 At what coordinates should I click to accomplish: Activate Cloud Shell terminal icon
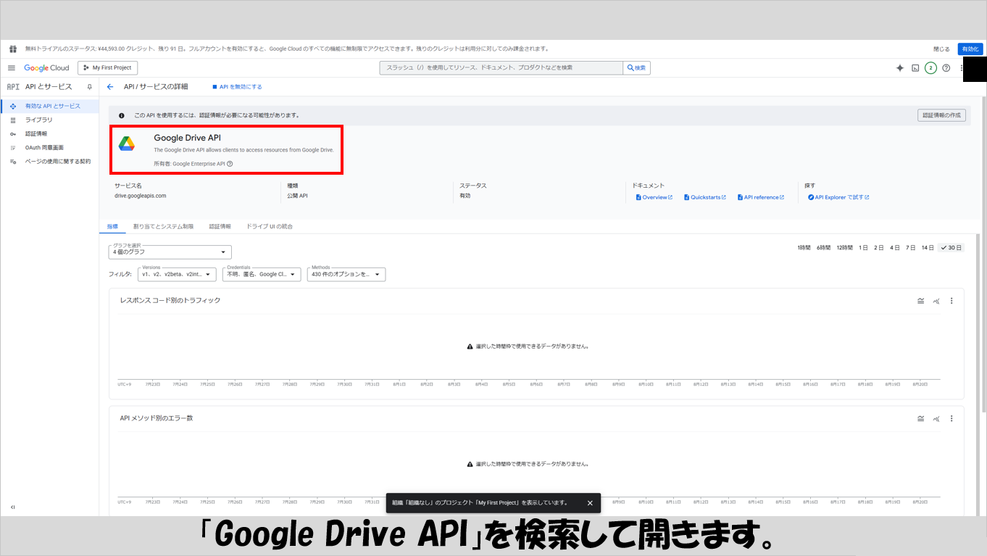pos(915,67)
